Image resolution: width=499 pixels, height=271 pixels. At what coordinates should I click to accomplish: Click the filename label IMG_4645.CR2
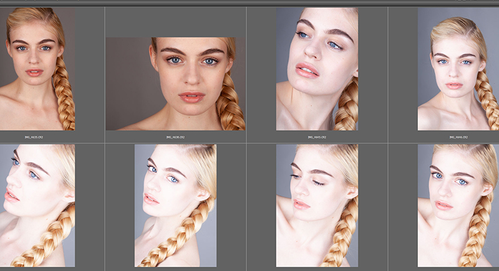coord(317,137)
